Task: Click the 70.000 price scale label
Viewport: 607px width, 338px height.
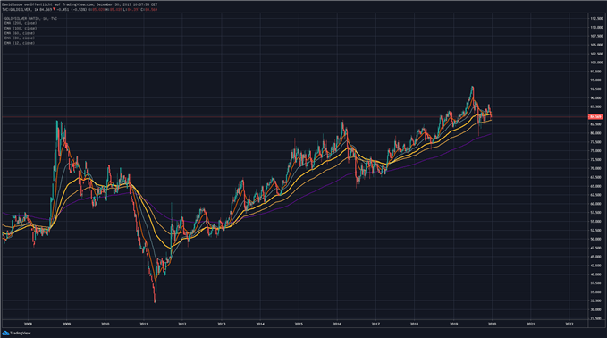Action: 596,168
